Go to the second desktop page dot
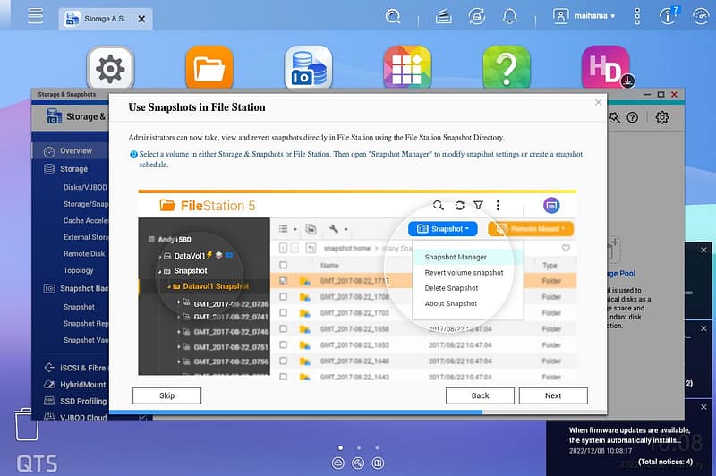The image size is (716, 476). tap(359, 447)
